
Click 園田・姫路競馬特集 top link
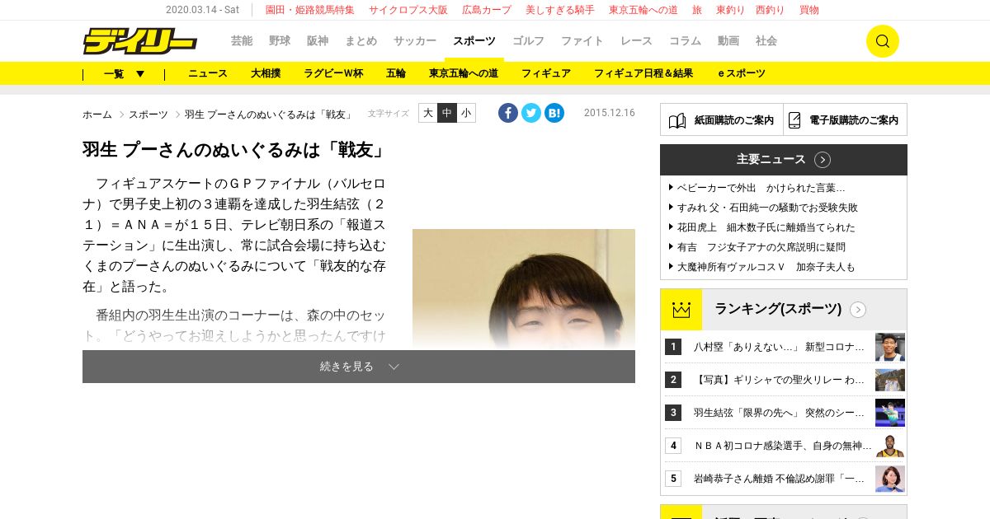point(310,10)
